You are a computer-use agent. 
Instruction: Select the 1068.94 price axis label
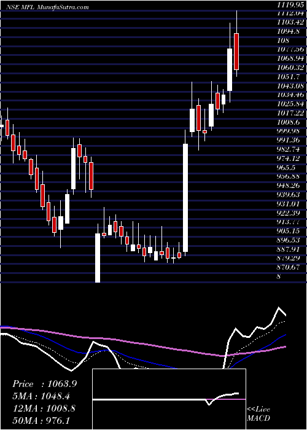pyautogui.click(x=290, y=58)
